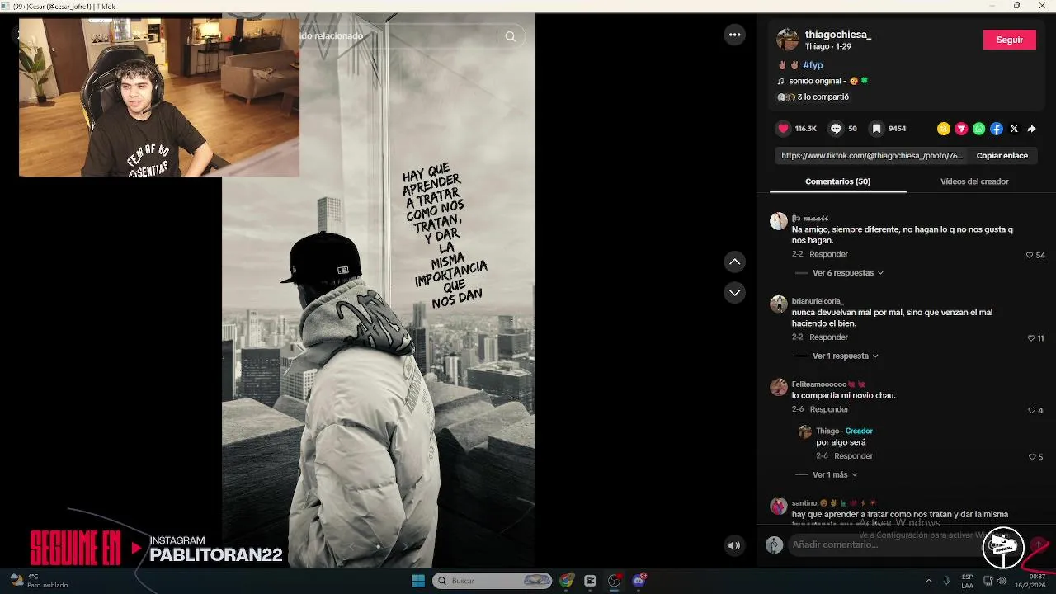Open comments via the speech bubble icon
The image size is (1056, 594).
click(x=836, y=129)
